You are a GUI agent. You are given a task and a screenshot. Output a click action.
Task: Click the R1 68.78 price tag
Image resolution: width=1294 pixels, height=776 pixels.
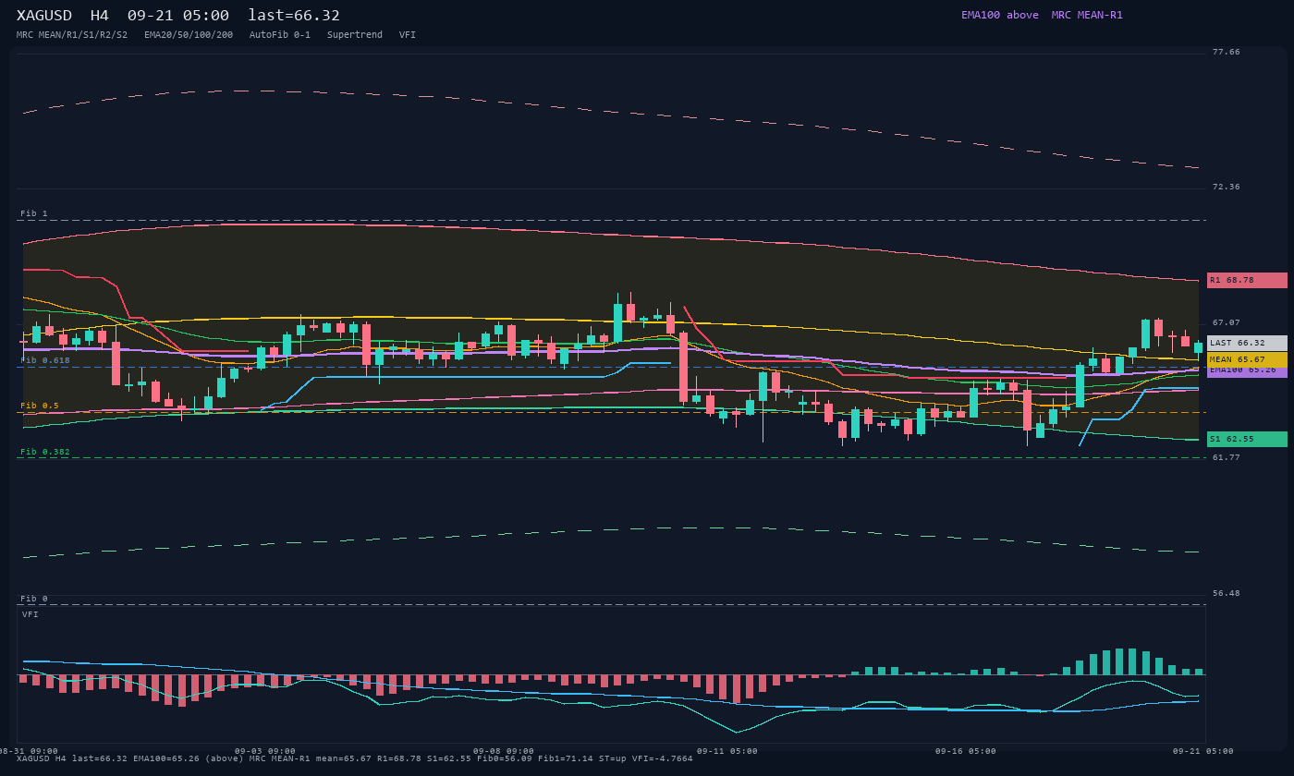tap(1247, 280)
